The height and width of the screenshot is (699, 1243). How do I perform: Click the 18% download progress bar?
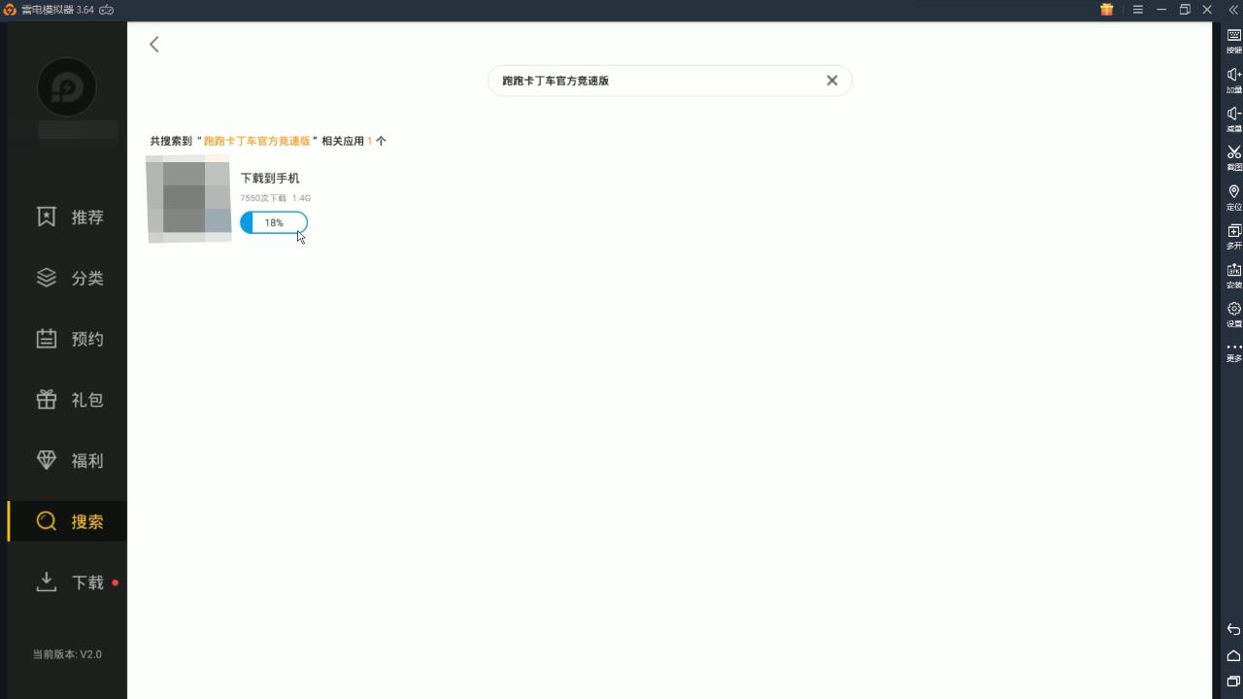274,222
